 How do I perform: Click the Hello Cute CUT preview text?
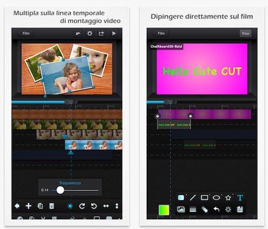click(x=202, y=71)
